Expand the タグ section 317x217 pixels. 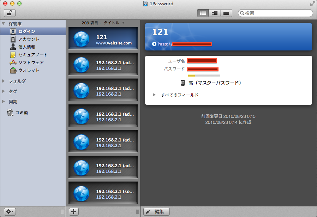point(4,91)
